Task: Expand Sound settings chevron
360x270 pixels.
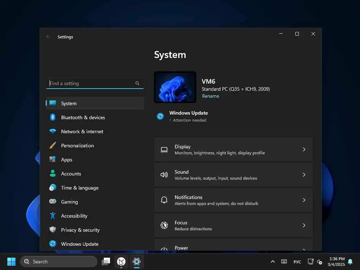Action: [x=304, y=175]
